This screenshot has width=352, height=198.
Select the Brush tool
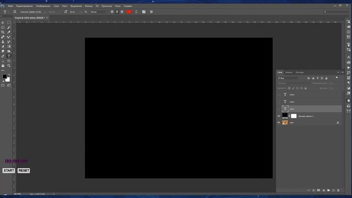[9, 37]
